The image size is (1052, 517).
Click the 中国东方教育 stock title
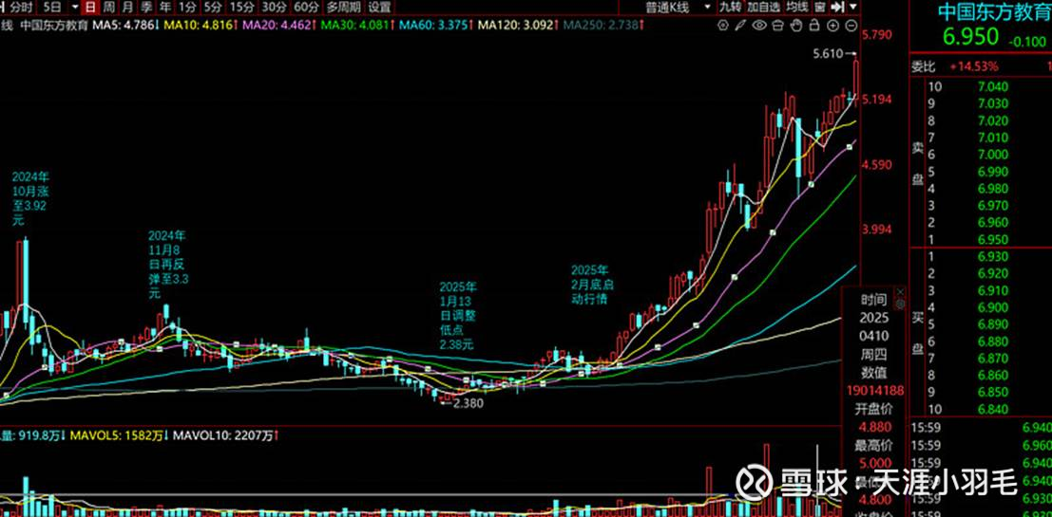click(992, 12)
